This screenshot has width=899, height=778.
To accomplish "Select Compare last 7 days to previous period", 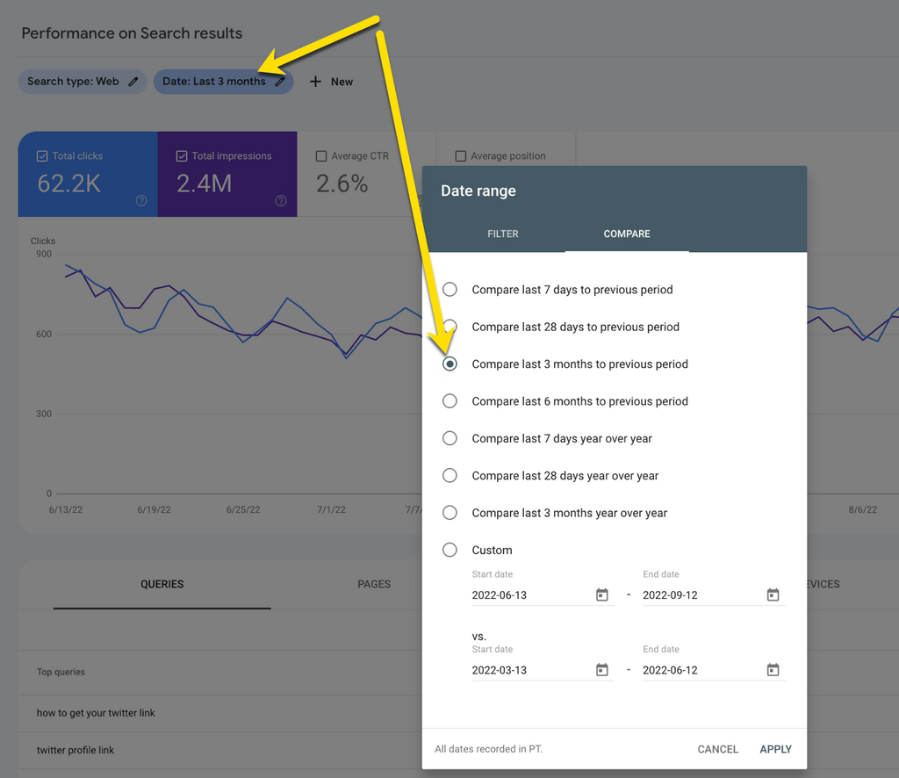I will 450,290.
